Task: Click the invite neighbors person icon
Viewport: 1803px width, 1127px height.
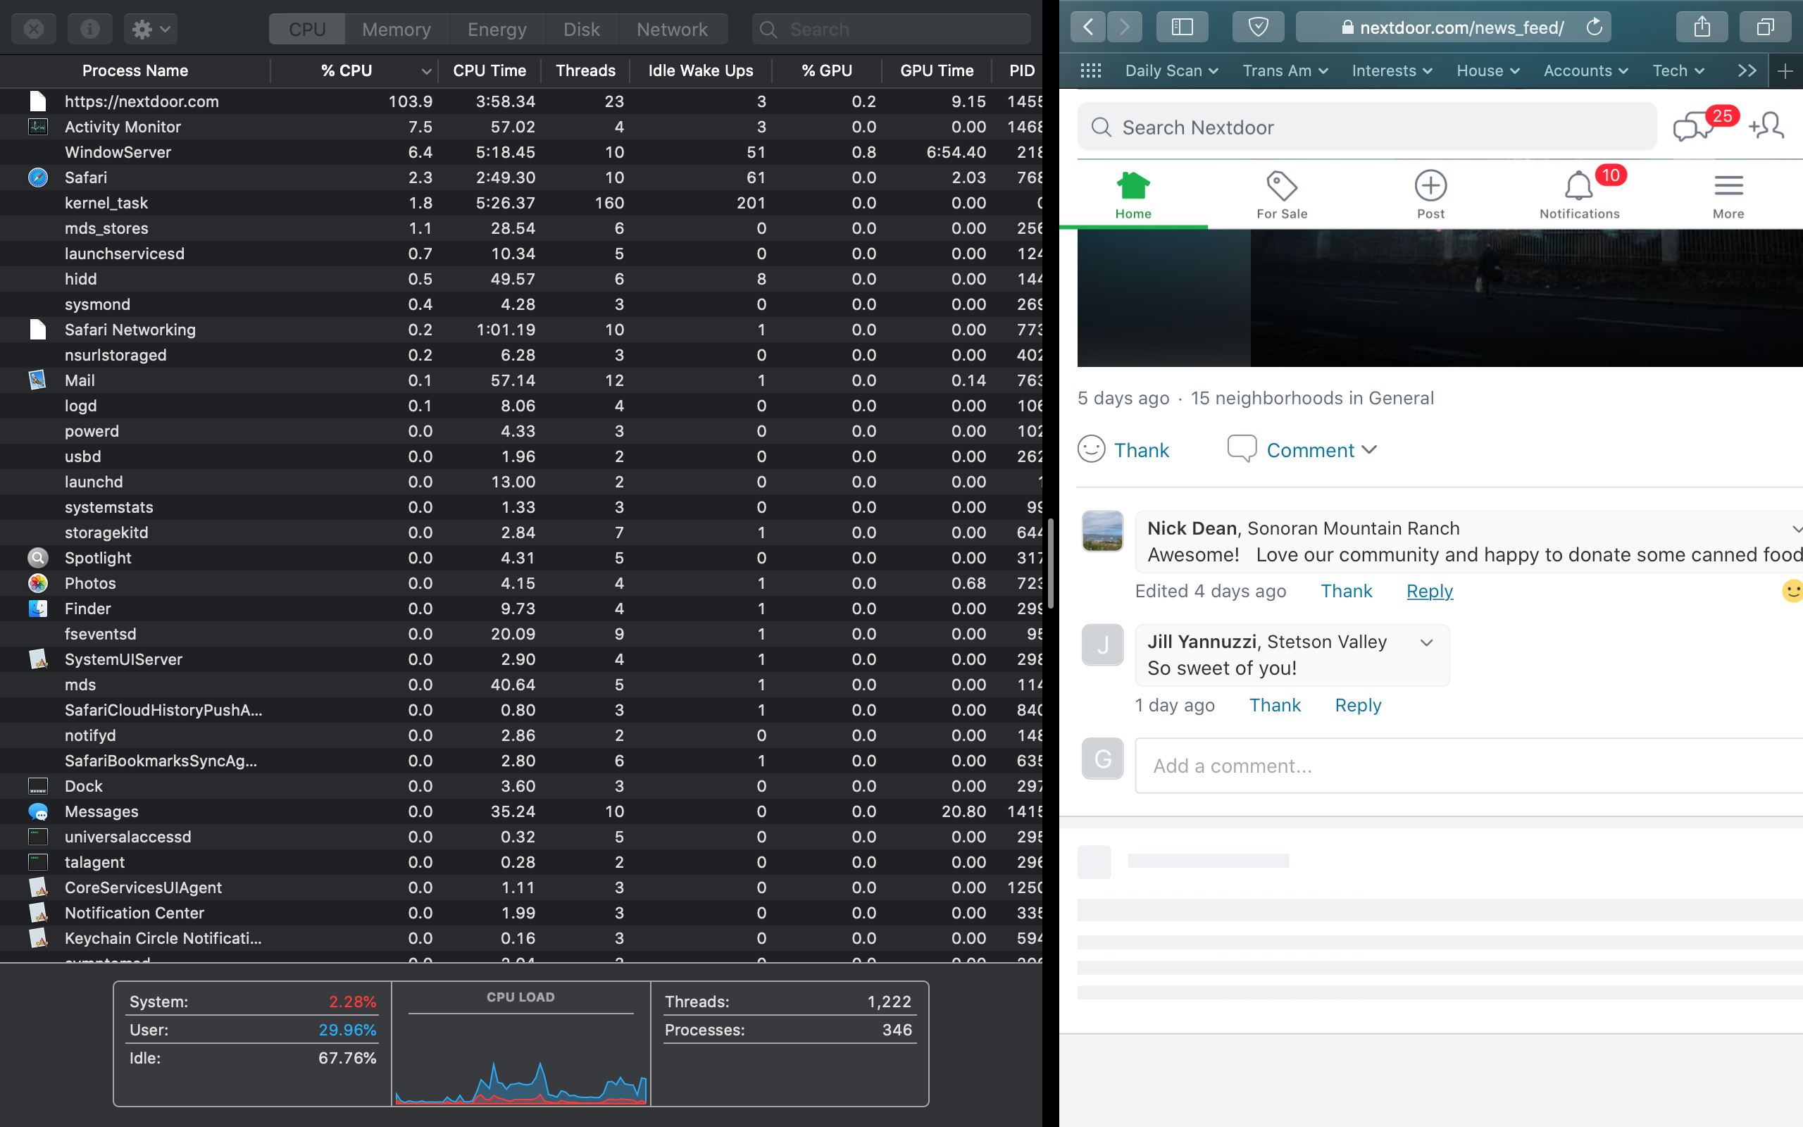Action: 1766,126
